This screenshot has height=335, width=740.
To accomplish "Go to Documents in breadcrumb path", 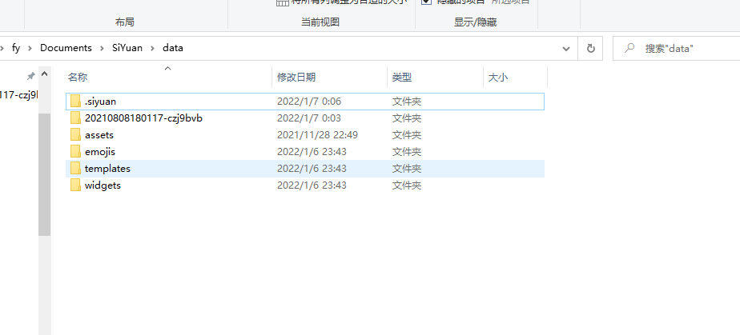I will coord(66,48).
